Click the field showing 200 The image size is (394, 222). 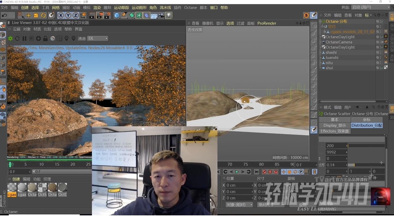[x=336, y=146]
